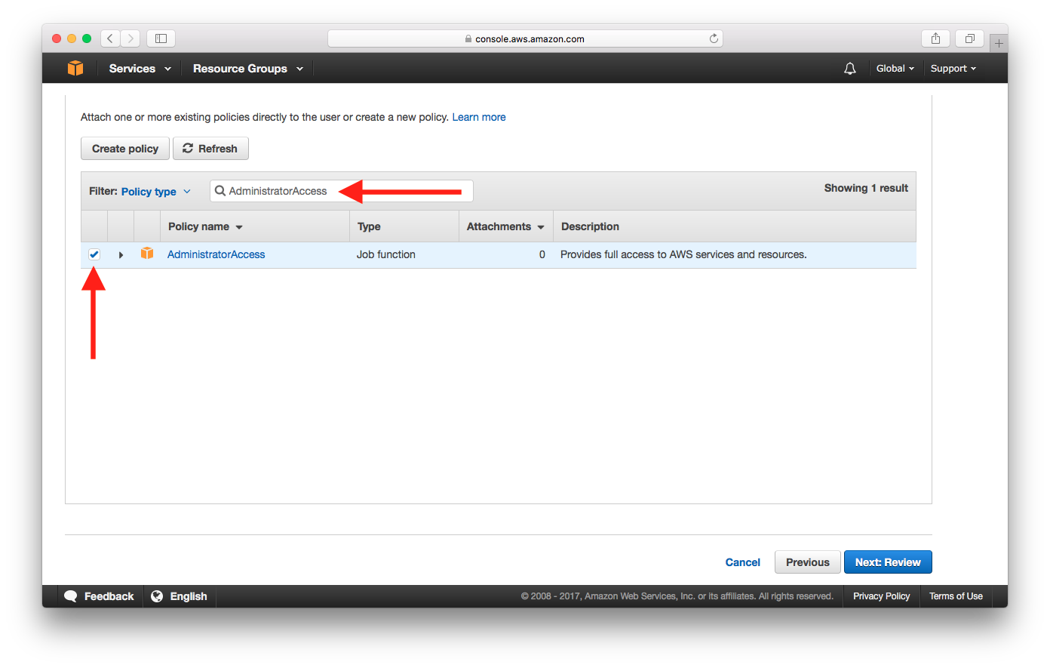1050x668 pixels.
Task: Open the notifications bell
Action: coord(850,69)
